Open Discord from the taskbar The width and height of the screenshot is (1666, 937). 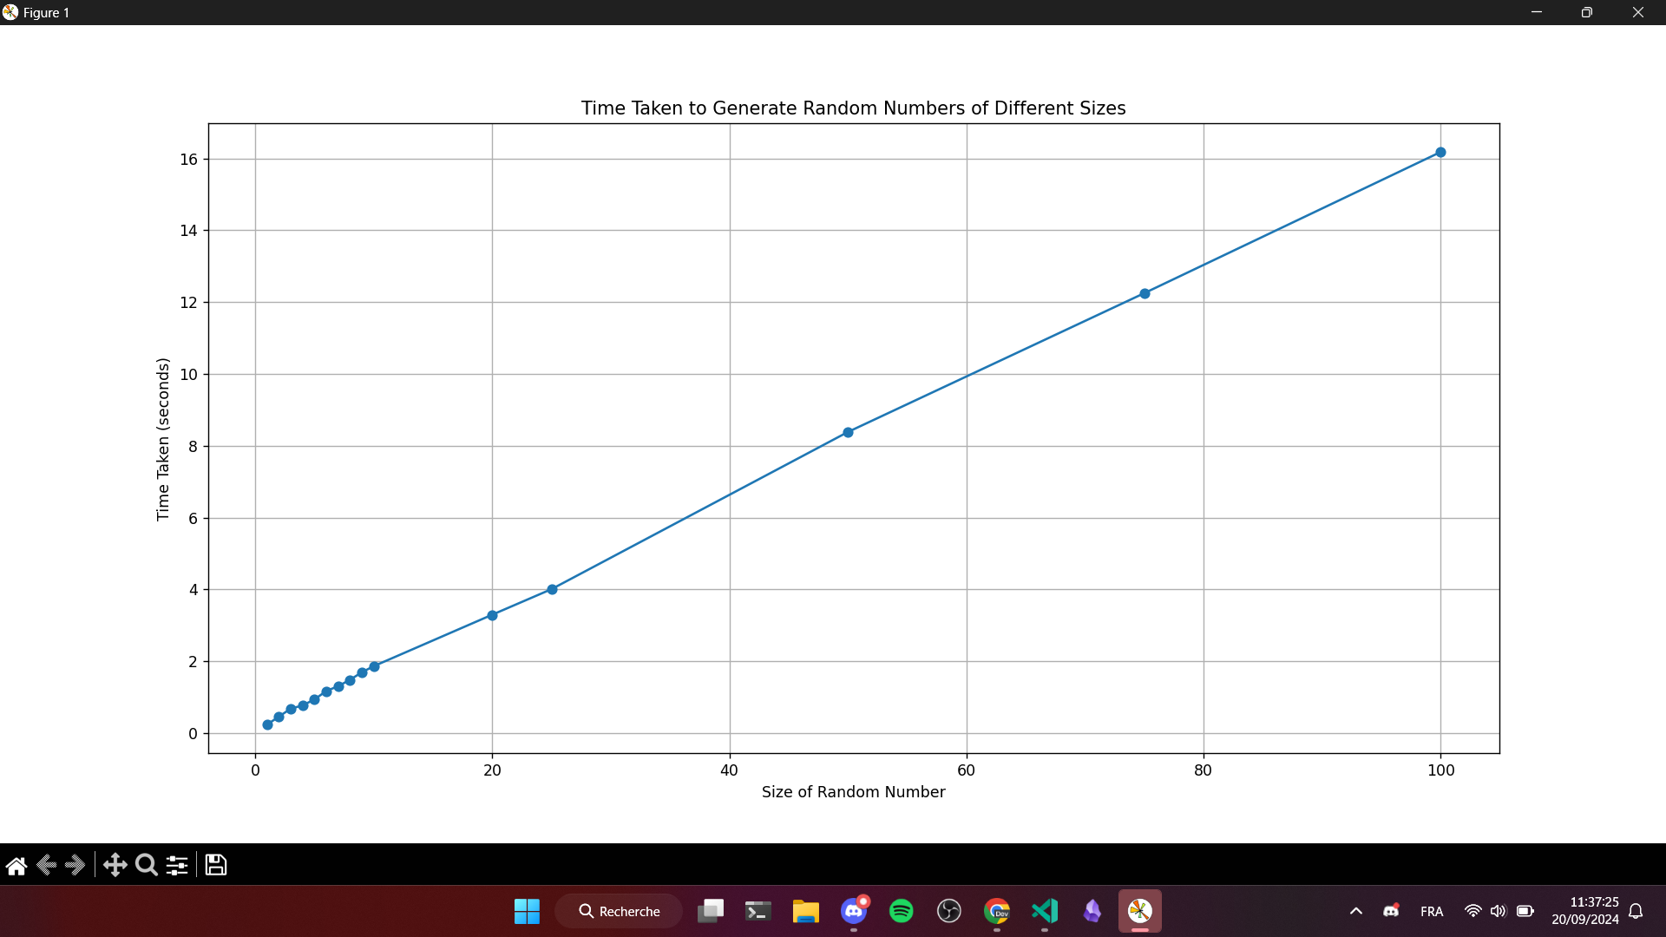pos(853,911)
